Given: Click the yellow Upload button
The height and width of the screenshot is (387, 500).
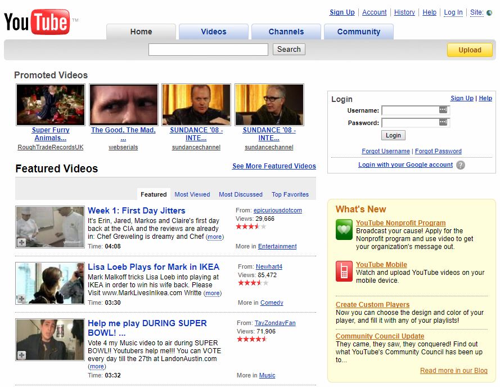Looking at the screenshot, I should [x=470, y=50].
